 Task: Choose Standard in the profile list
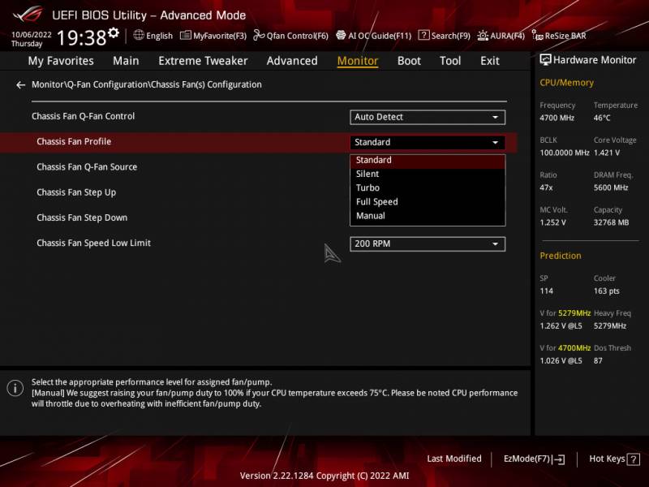428,161
